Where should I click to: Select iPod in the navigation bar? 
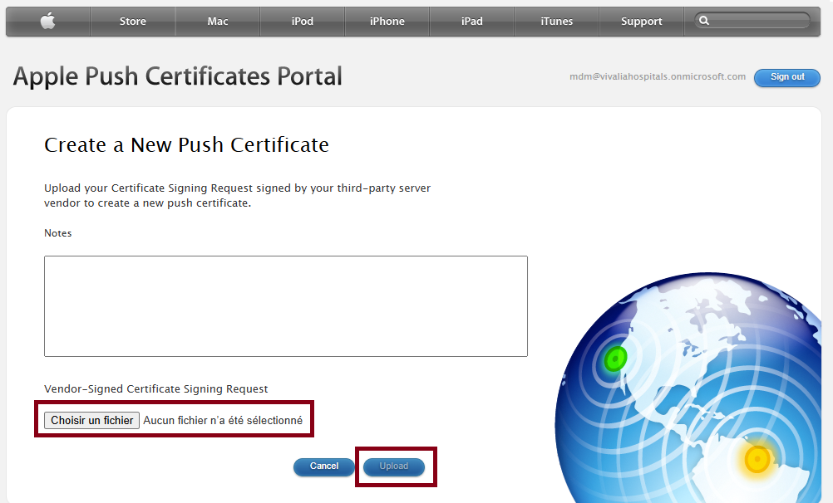[303, 22]
